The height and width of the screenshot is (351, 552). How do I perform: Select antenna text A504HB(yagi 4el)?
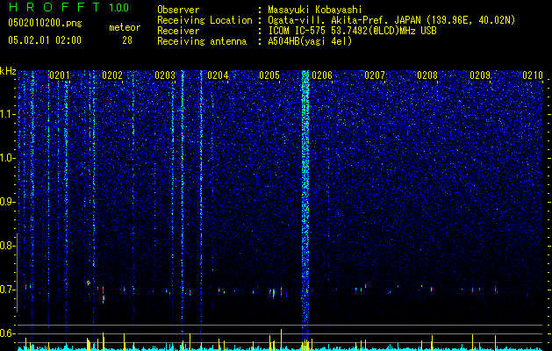click(310, 41)
